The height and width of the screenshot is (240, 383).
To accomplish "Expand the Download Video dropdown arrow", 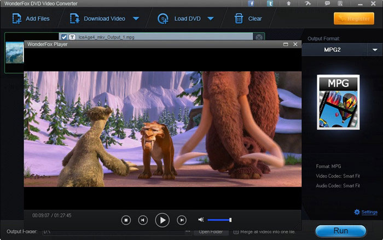I will click(x=136, y=19).
